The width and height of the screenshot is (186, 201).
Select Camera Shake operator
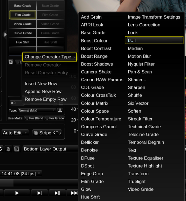[96, 72]
